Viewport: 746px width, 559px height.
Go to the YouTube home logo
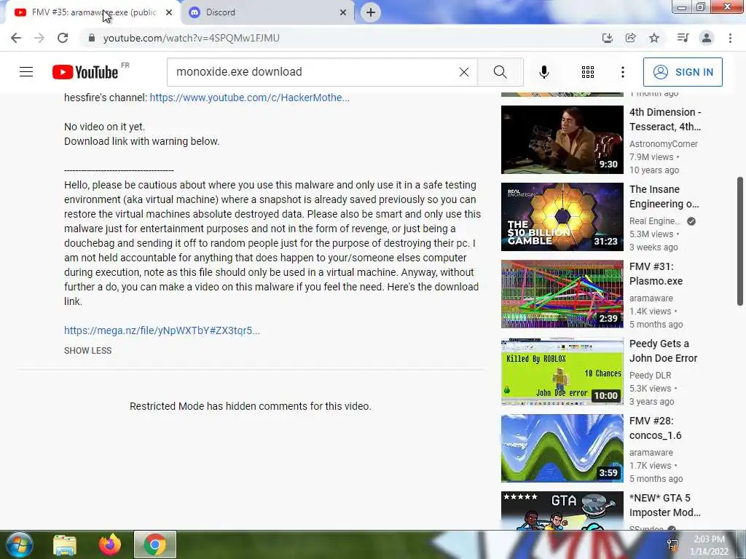(x=85, y=72)
